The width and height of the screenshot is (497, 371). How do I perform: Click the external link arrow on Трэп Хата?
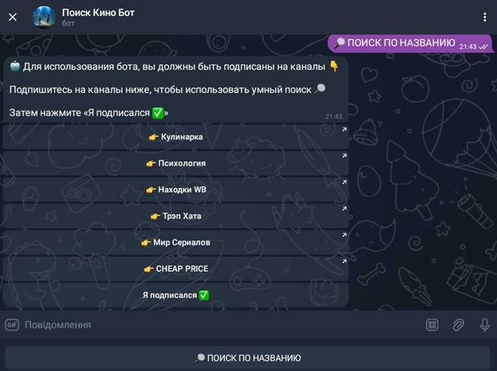[344, 209]
